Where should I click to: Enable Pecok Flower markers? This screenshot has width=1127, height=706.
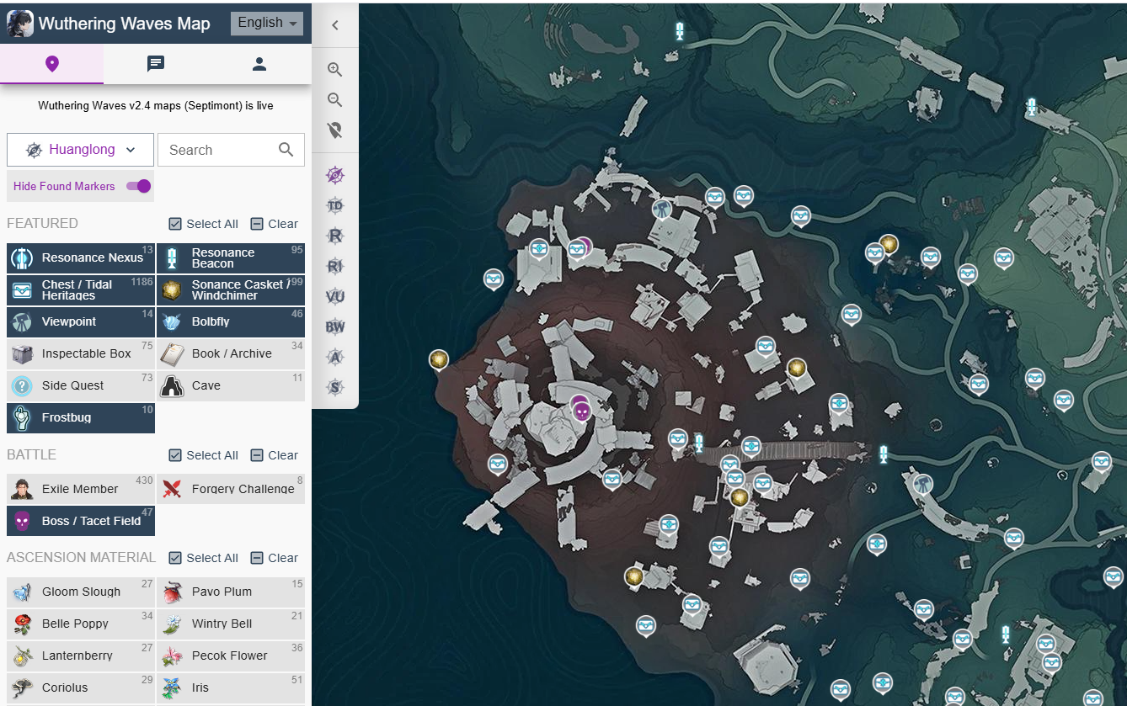pyautogui.click(x=231, y=656)
